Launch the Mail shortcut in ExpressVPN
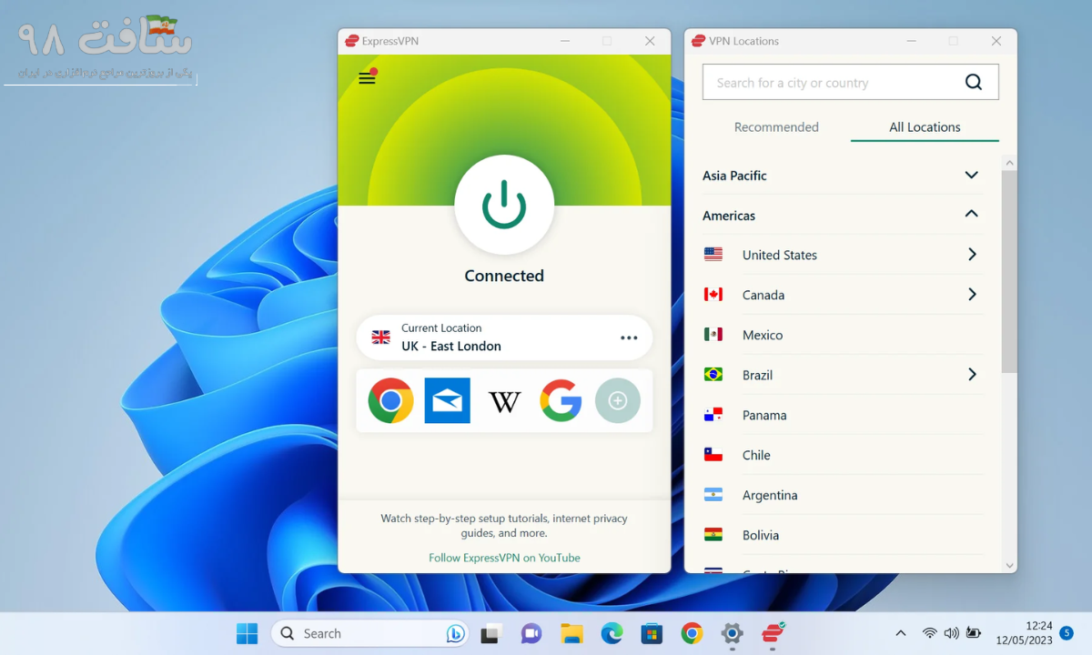This screenshot has height=655, width=1092. coord(448,400)
